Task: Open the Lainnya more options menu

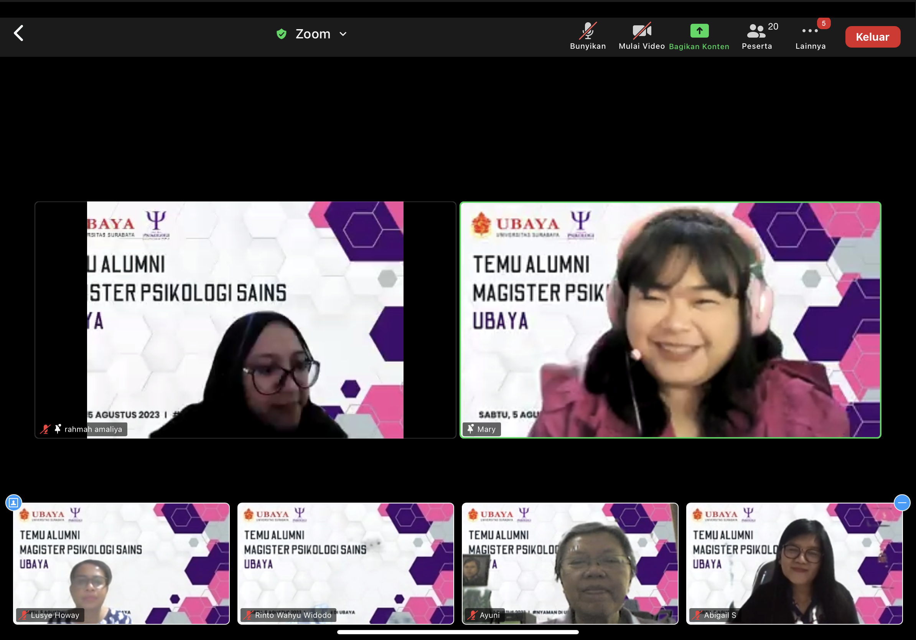Action: 810,38
